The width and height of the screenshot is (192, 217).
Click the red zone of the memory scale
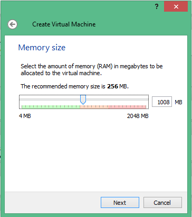point(127,107)
